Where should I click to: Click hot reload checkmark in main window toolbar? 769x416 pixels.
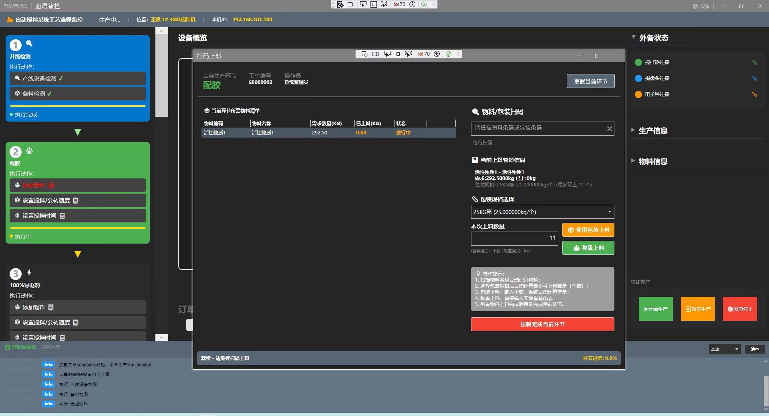point(424,4)
